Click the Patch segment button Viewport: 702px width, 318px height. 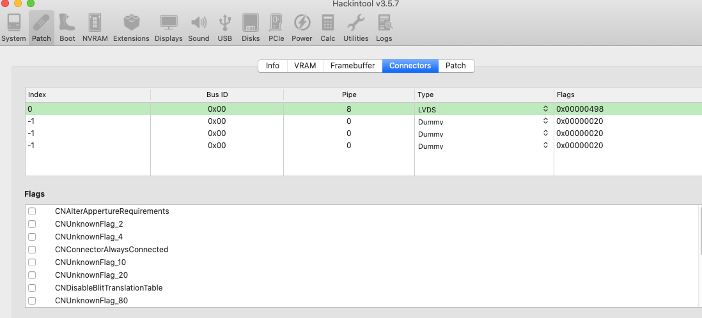[x=455, y=66]
